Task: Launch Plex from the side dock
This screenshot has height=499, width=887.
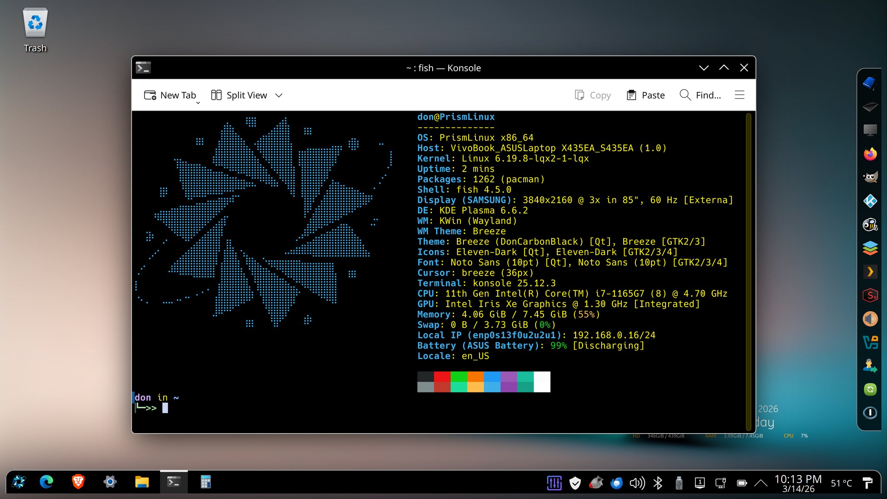Action: (x=870, y=272)
